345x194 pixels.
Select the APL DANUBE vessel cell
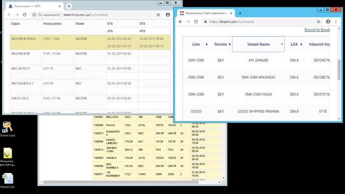tap(258, 60)
